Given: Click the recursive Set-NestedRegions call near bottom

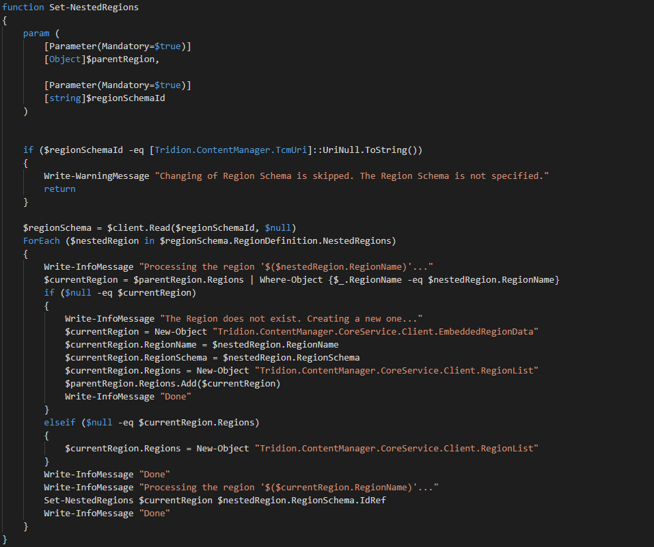Looking at the screenshot, I should [x=88, y=500].
